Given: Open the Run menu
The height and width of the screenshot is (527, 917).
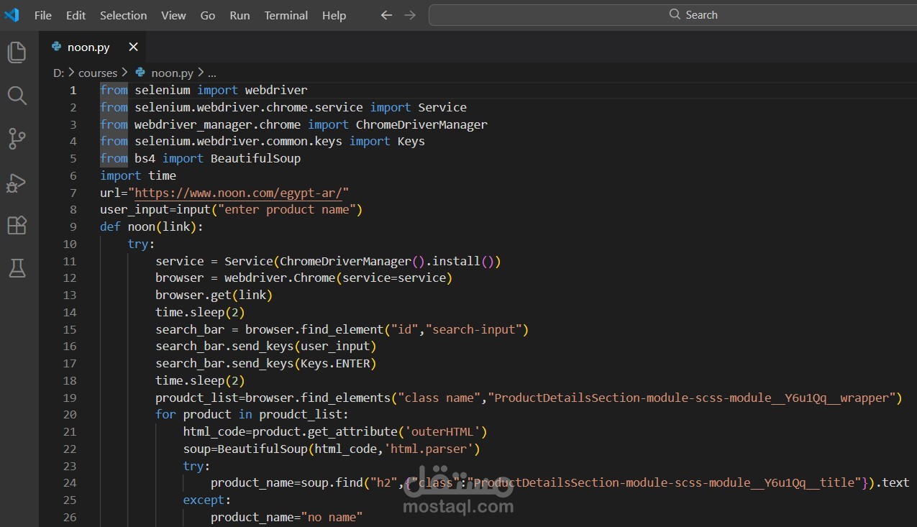Looking at the screenshot, I should pos(239,15).
